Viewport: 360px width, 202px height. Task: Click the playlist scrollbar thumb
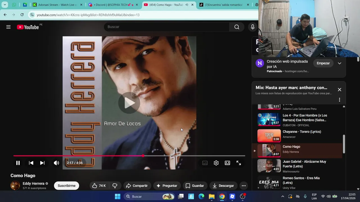[344, 144]
